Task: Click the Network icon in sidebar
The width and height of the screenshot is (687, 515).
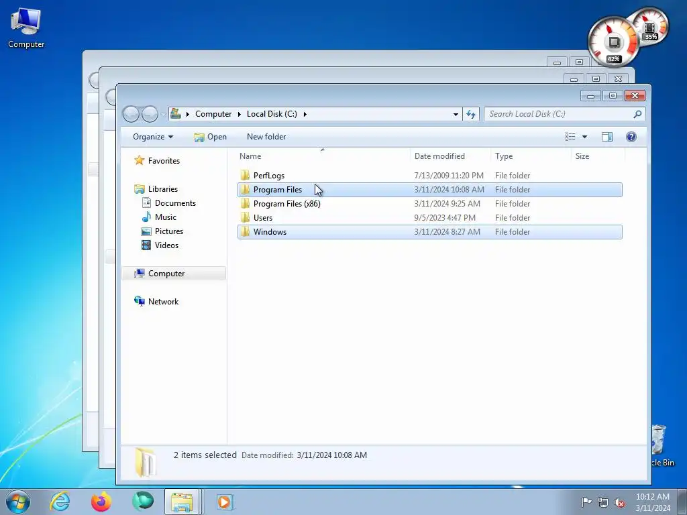Action: tap(140, 301)
